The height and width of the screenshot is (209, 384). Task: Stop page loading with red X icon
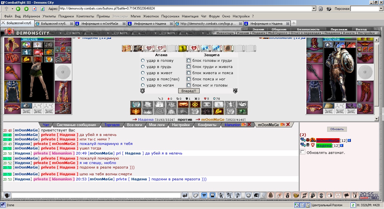pos(35,9)
